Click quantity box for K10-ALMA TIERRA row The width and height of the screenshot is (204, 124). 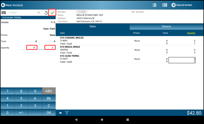click(x=182, y=60)
